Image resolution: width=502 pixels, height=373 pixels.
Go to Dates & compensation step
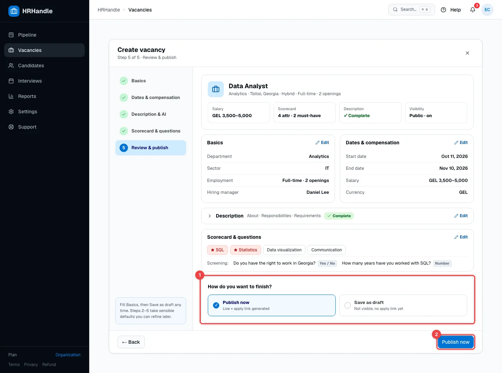click(x=151, y=98)
